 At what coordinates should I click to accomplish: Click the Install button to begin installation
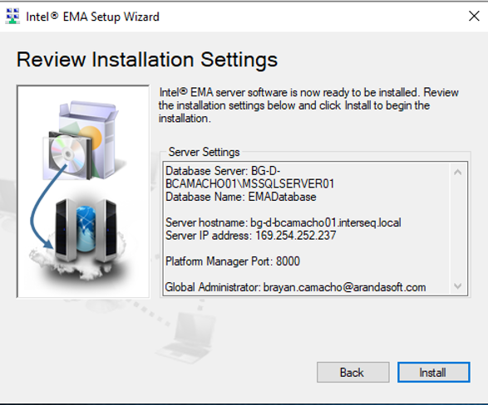click(x=433, y=372)
